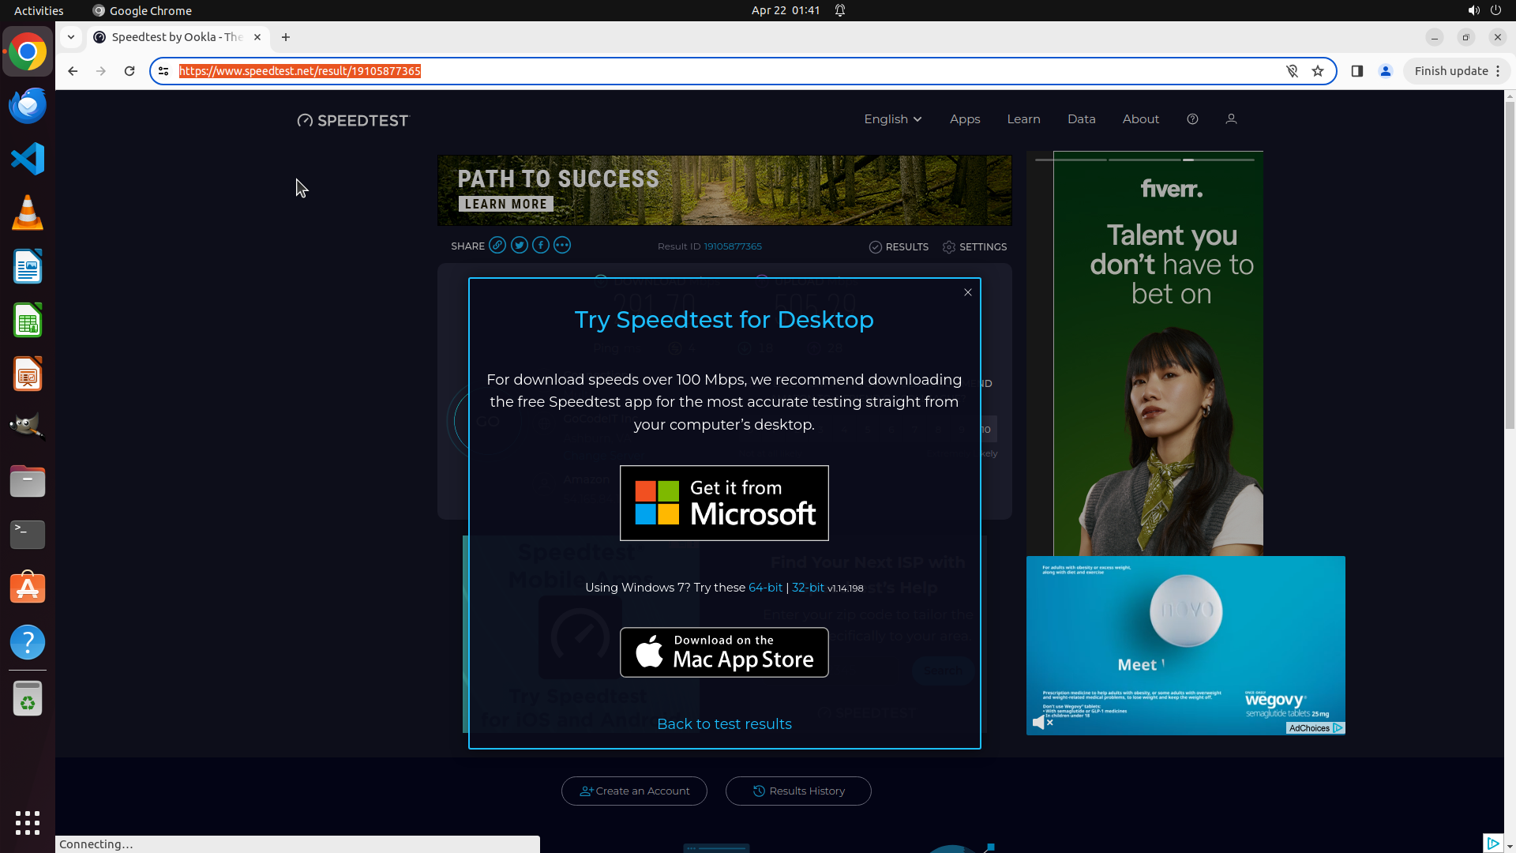Open the Finish update menu dots
Viewport: 1516px width, 853px height.
[x=1498, y=71]
